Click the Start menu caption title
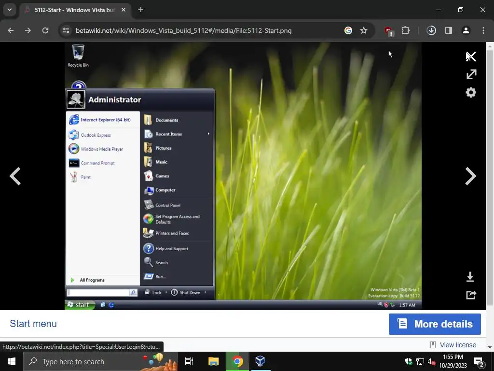The image size is (494, 371). click(x=33, y=324)
